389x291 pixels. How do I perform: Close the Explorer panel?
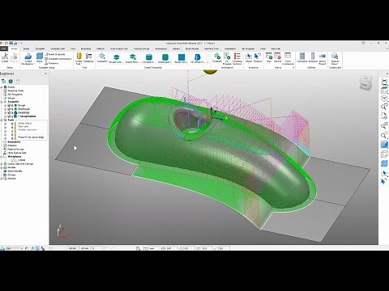coord(45,74)
